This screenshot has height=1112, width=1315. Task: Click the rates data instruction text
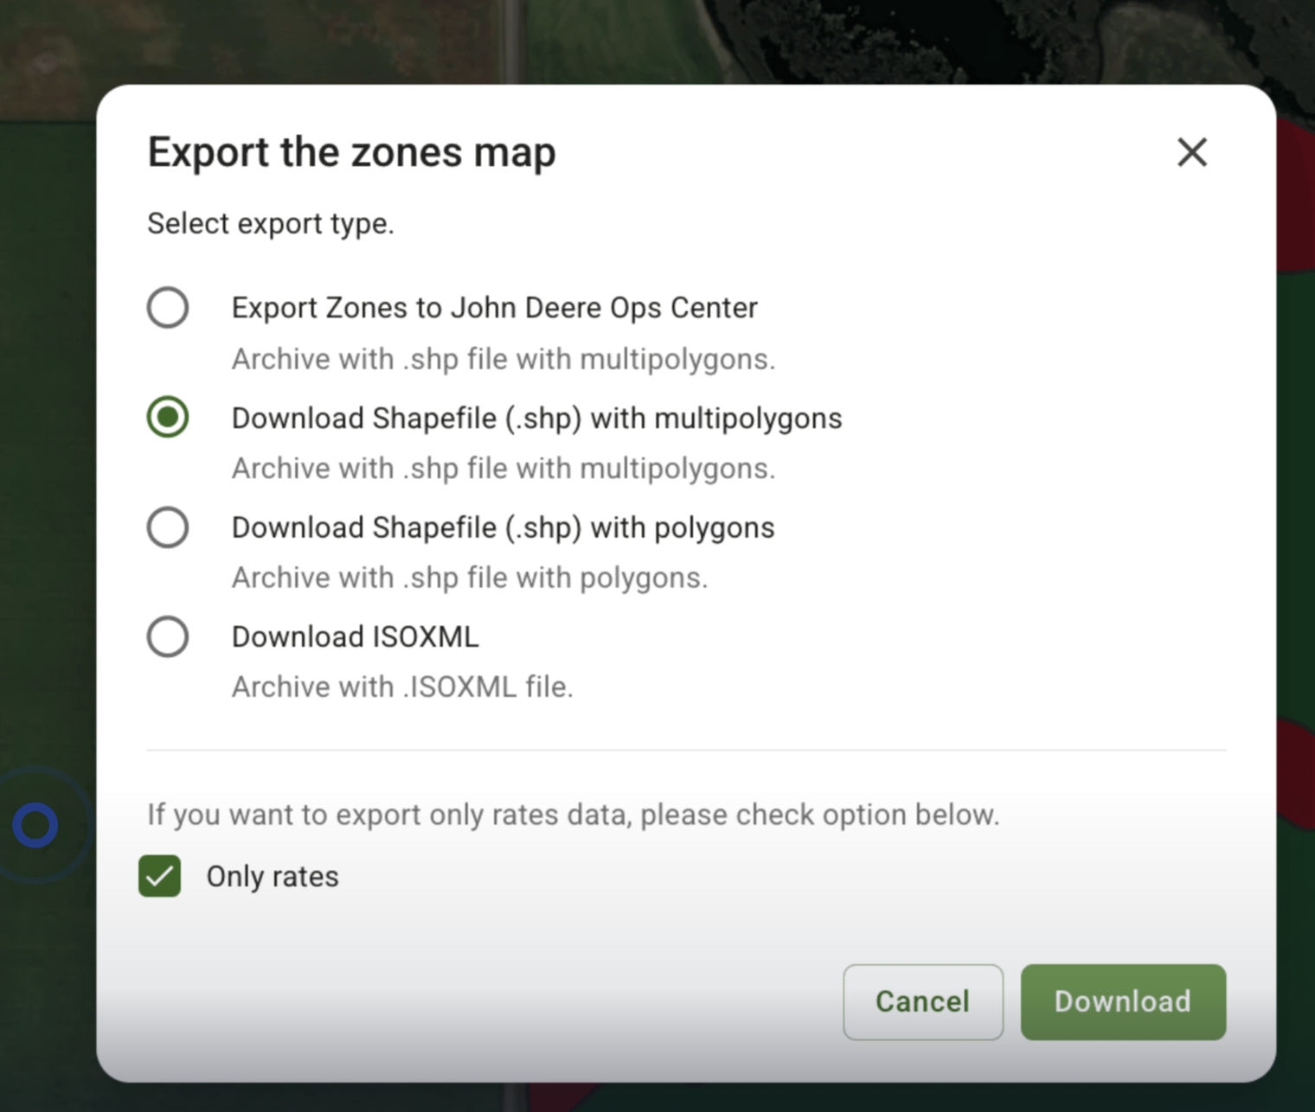pyautogui.click(x=574, y=814)
